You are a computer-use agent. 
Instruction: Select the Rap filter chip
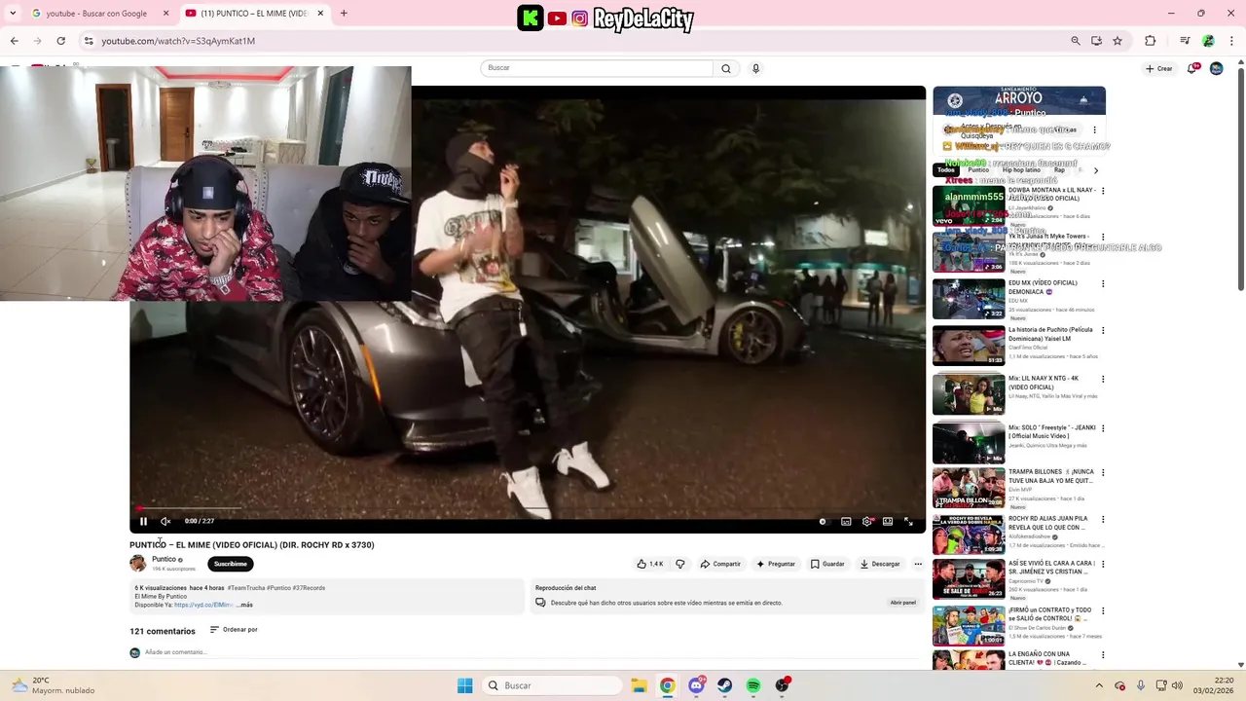pyautogui.click(x=1059, y=170)
